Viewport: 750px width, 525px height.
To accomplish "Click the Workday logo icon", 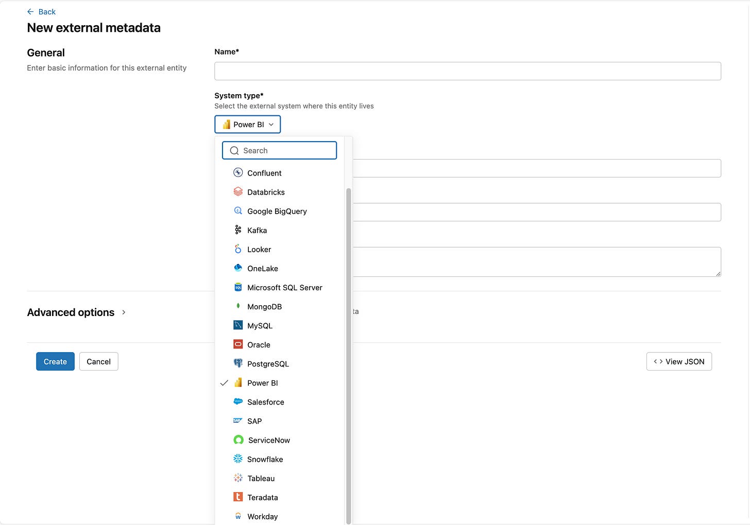I will tap(238, 516).
